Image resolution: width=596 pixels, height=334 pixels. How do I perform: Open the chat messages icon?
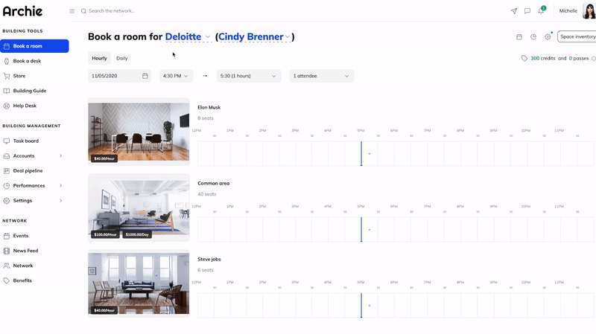pyautogui.click(x=527, y=11)
